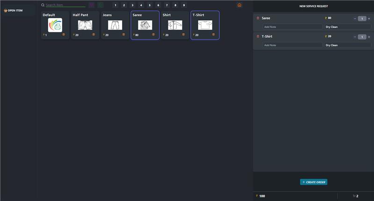This screenshot has height=201, width=374.
Task: Click the Add Note field for Saree
Action: (292, 27)
